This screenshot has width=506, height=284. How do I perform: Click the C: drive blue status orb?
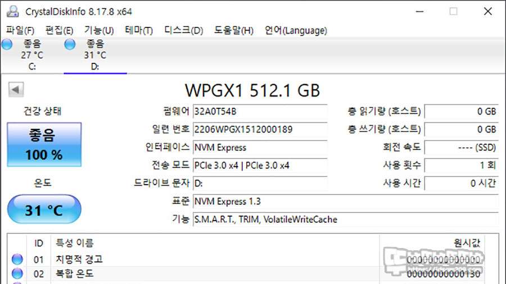click(x=7, y=44)
